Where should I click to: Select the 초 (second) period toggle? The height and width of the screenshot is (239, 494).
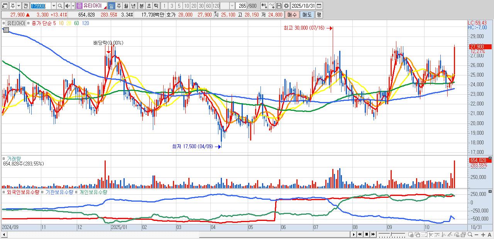click(149, 6)
